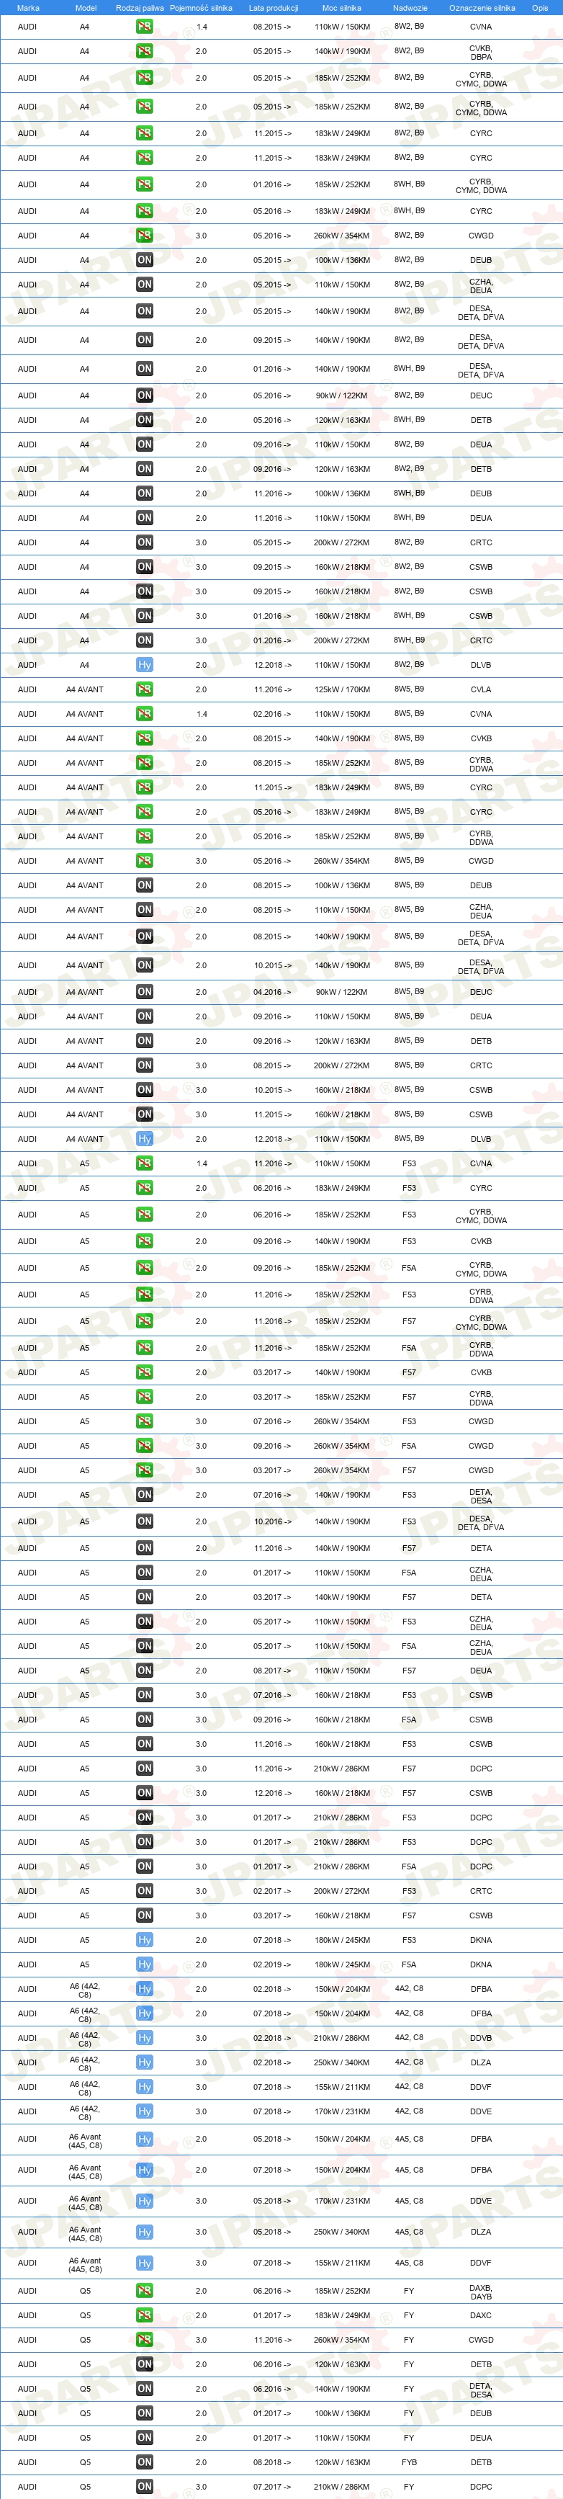
Task: Click petrol icon in A4 1.4 CVNA row
Action: [x=145, y=26]
